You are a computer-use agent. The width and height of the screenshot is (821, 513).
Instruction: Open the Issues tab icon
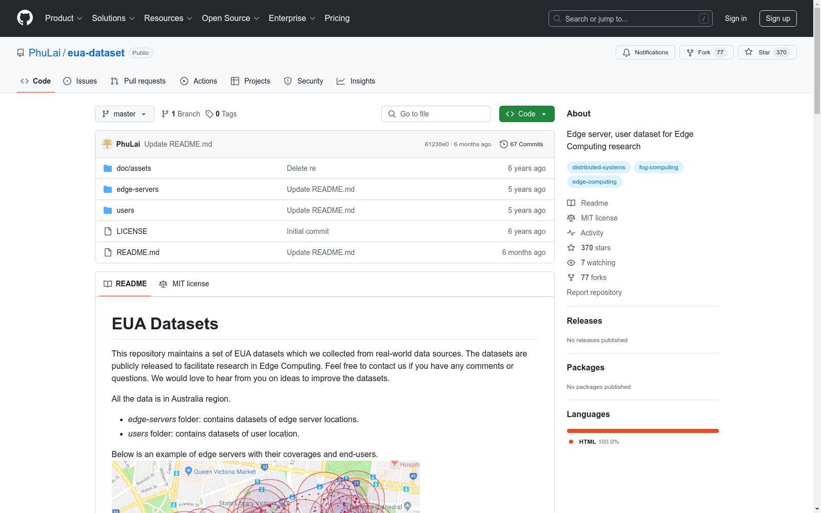67,81
